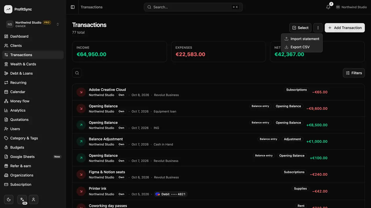This screenshot has height=208, width=371.
Task: Open Northwind Studio account menu in header
Action: pos(351,7)
